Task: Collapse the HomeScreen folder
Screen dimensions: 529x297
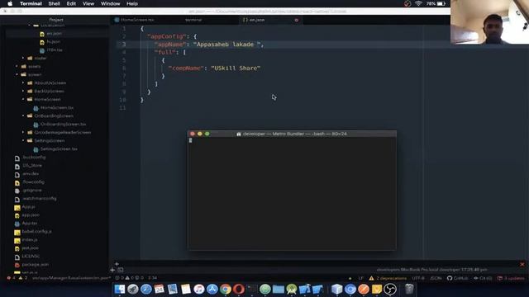Action: coord(47,99)
